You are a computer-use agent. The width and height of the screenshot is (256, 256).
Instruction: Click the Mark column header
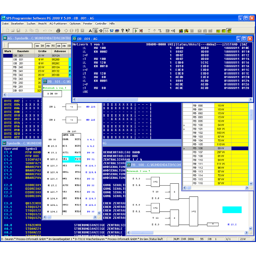pyautogui.click(x=8, y=51)
